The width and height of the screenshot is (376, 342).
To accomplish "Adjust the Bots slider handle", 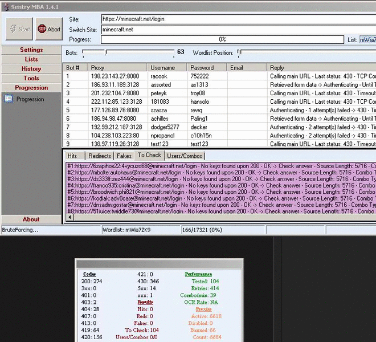I will 106,52.
